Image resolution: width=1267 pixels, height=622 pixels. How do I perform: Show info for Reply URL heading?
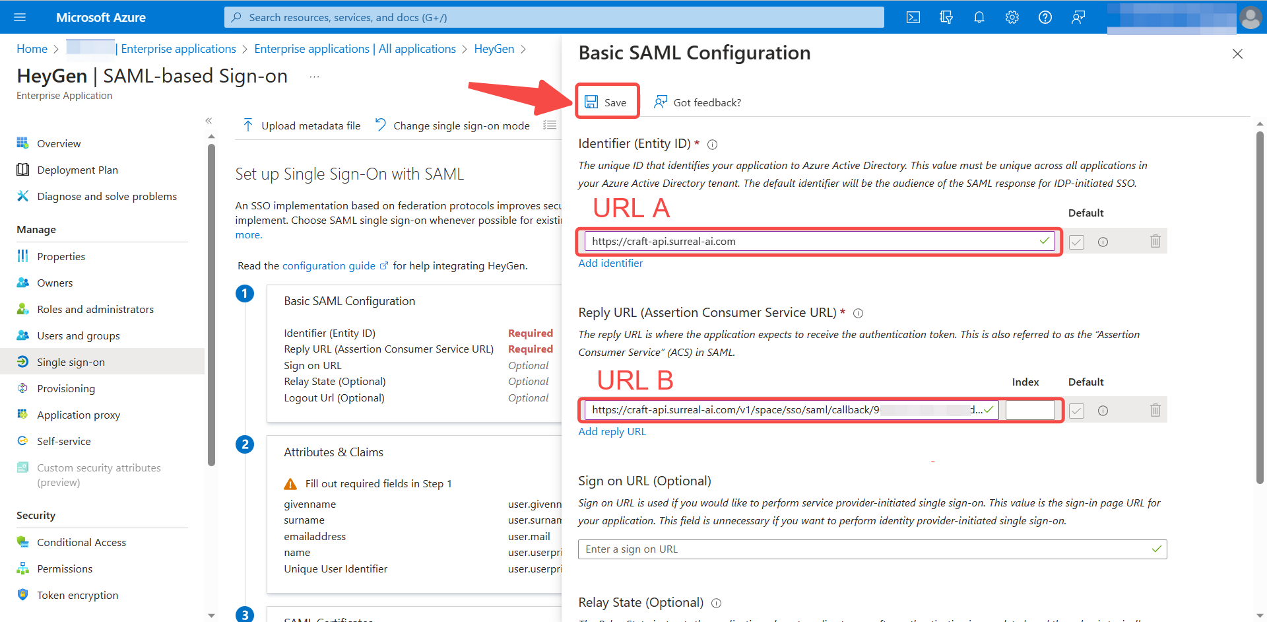point(858,314)
